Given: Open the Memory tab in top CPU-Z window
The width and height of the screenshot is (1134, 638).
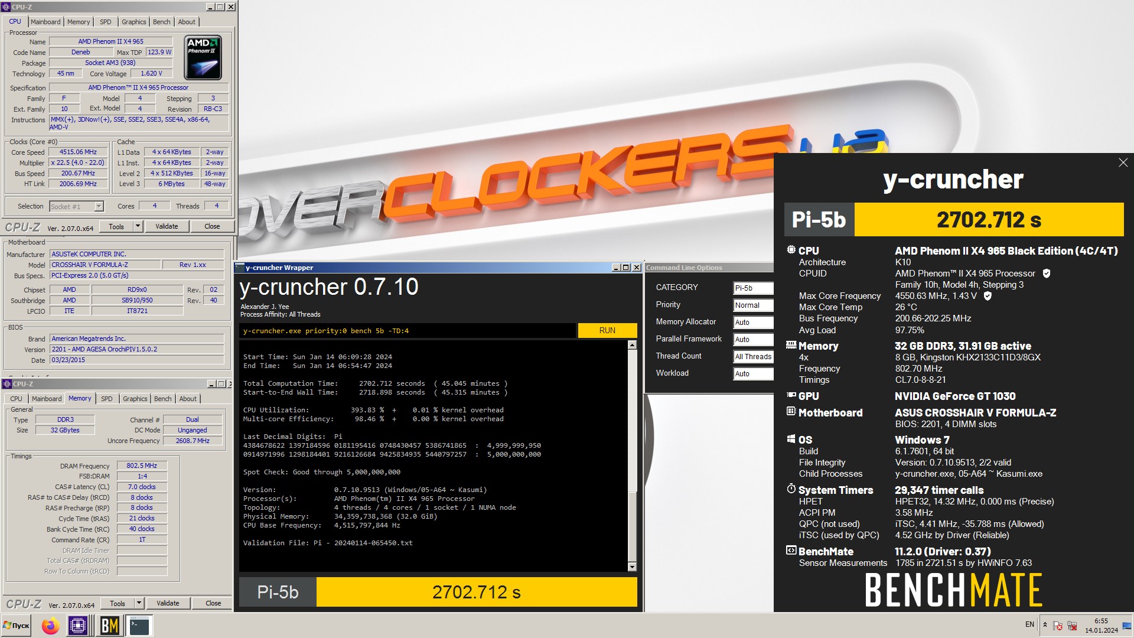Looking at the screenshot, I should click(79, 22).
